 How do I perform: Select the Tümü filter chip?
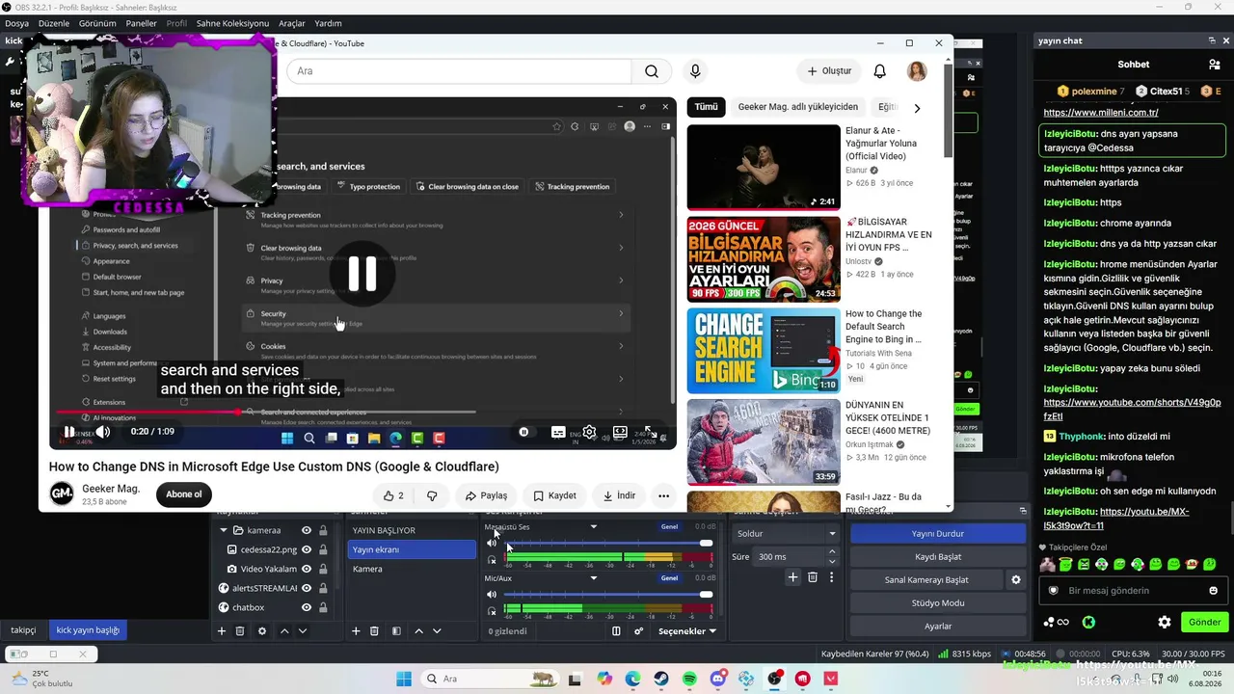(707, 107)
